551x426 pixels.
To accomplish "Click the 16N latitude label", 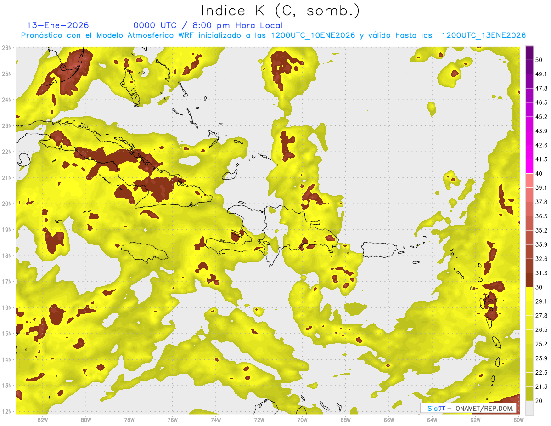I will click(7, 307).
